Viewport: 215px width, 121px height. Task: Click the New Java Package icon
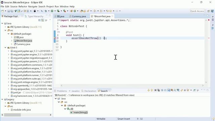(x=72, y=11)
